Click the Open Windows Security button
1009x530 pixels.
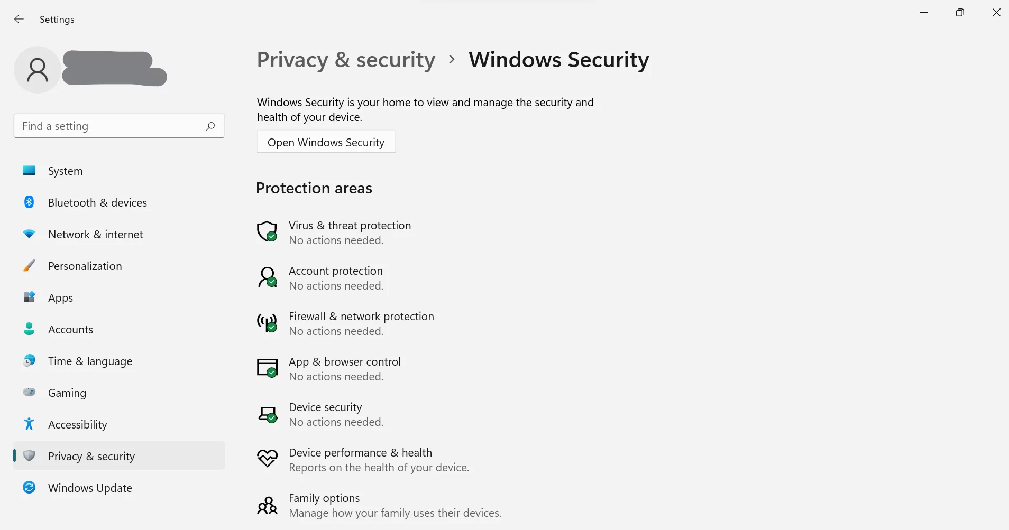325,142
